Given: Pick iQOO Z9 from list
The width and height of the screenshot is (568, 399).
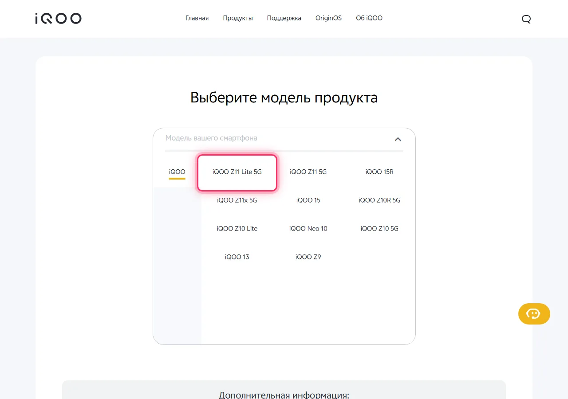Looking at the screenshot, I should pyautogui.click(x=308, y=257).
